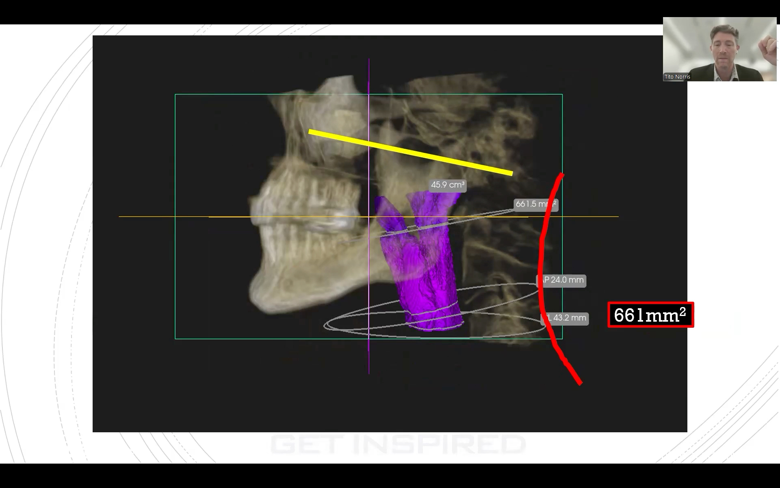Select the yellow diagonal reference line
The width and height of the screenshot is (780, 488).
coord(410,152)
